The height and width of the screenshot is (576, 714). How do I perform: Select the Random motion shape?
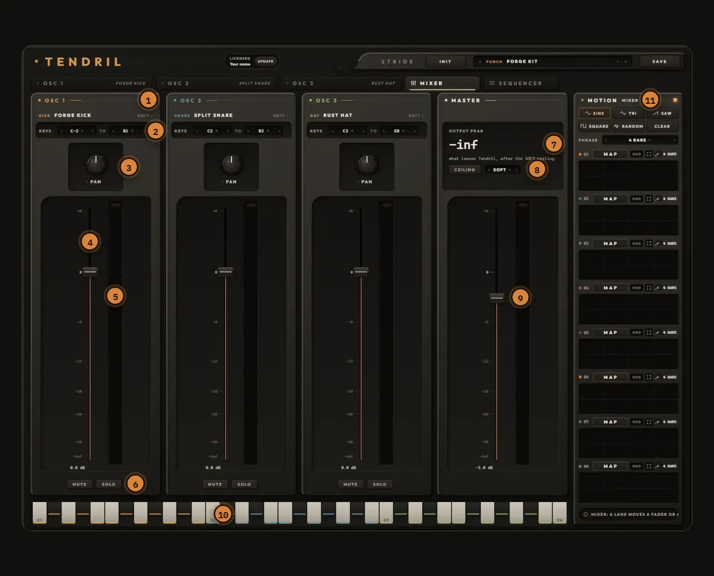[628, 126]
